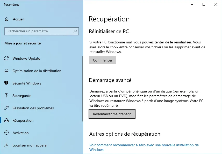This screenshot has width=222, height=154.
Task: Click the Windows Update sync icon
Action: click(x=7, y=58)
